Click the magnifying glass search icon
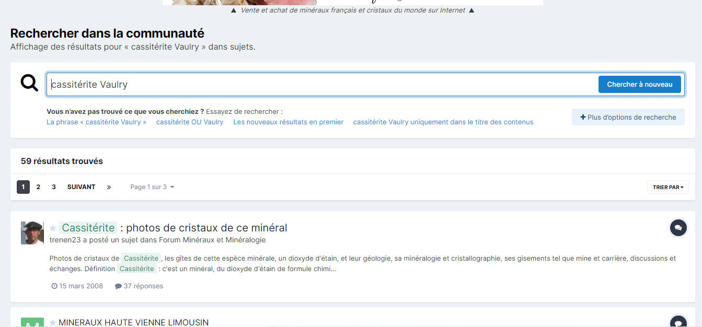Image resolution: width=702 pixels, height=327 pixels. tap(29, 83)
